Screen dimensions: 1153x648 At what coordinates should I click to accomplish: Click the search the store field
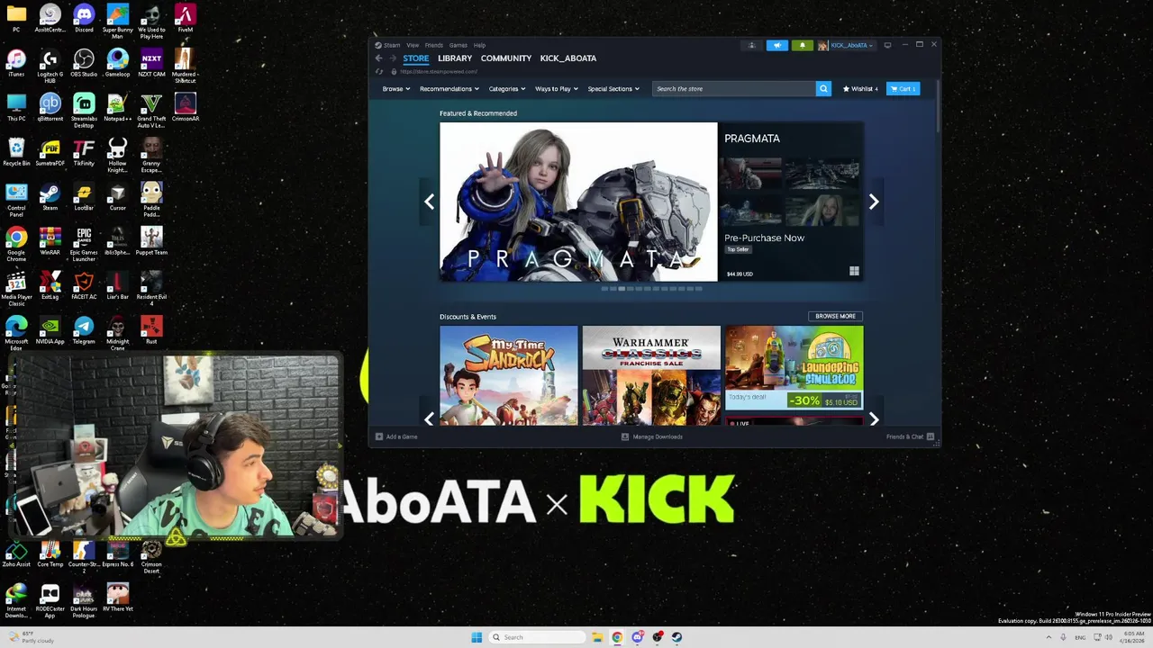point(734,88)
